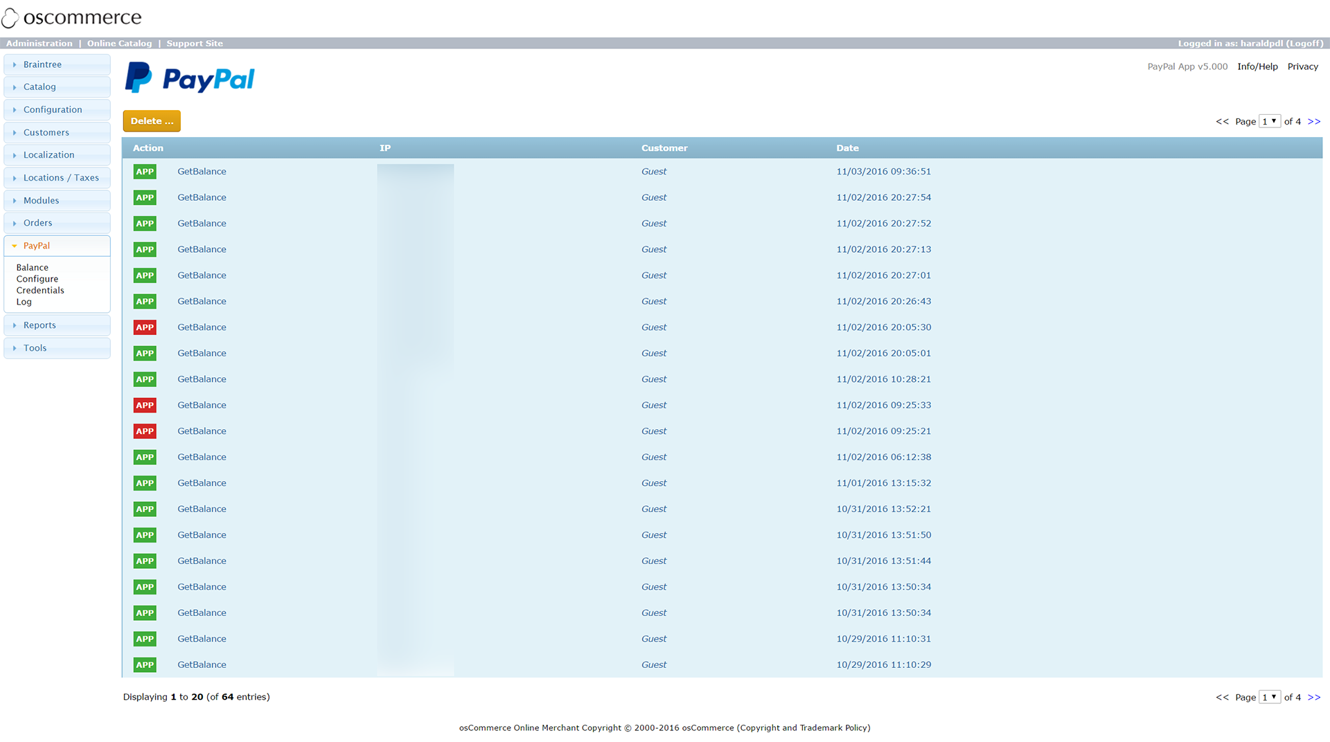Open Support Site in the top bar
Viewport: 1330px width, 742px height.
point(195,44)
